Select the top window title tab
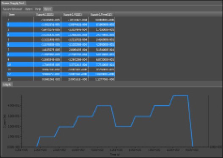 13,3
